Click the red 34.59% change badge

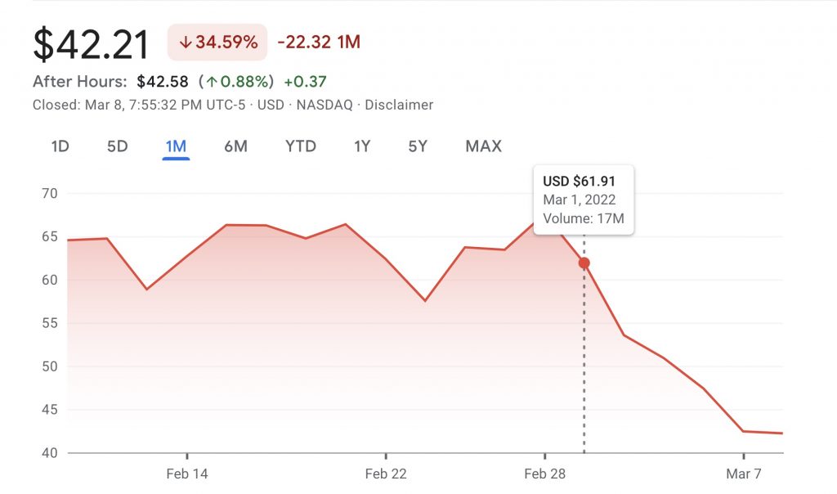pos(217,42)
